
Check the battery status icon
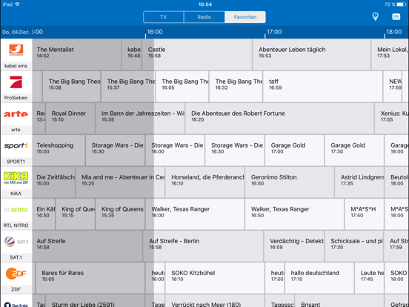pos(401,4)
